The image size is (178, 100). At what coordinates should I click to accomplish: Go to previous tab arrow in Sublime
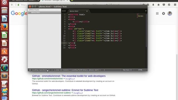click(x=63, y=11)
